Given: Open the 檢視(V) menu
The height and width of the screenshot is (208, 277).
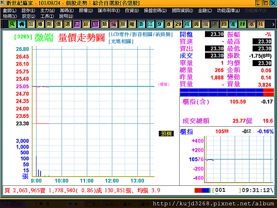Looking at the screenshot, I should (x=10, y=16).
